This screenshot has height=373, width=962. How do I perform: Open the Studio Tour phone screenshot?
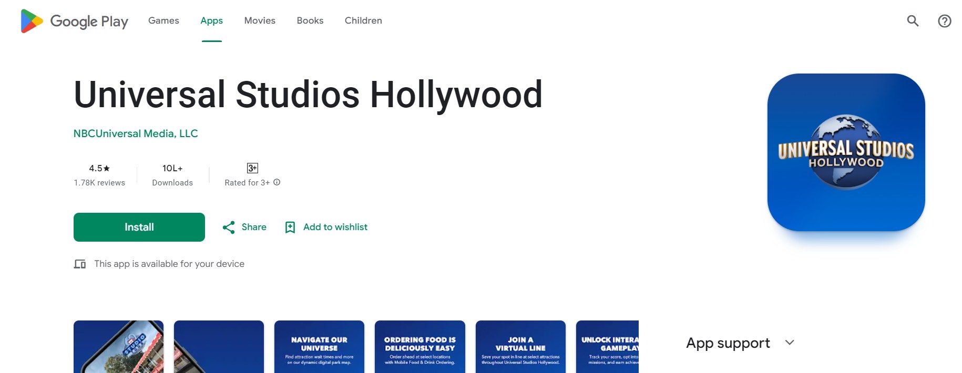tap(119, 347)
